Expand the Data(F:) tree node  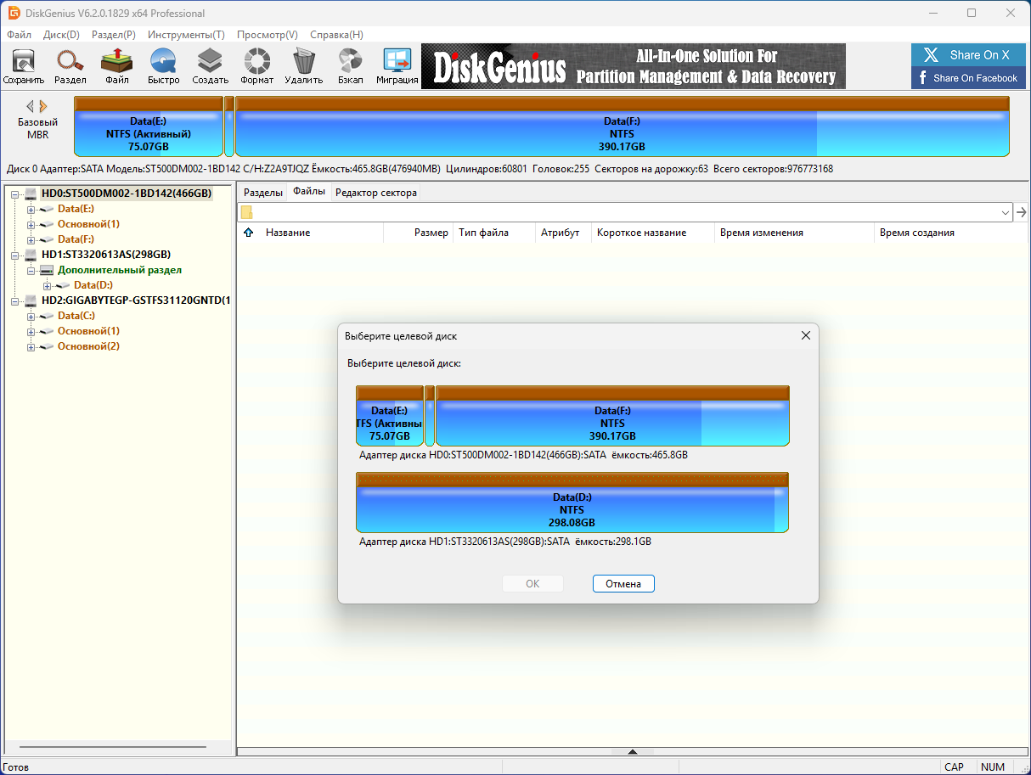tap(31, 239)
